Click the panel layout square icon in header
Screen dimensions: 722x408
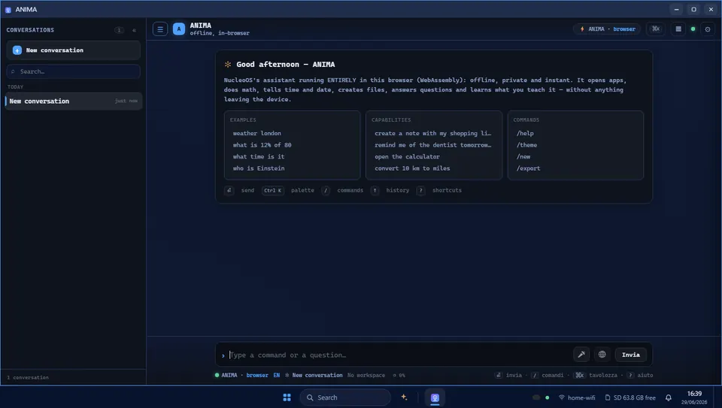pyautogui.click(x=678, y=29)
